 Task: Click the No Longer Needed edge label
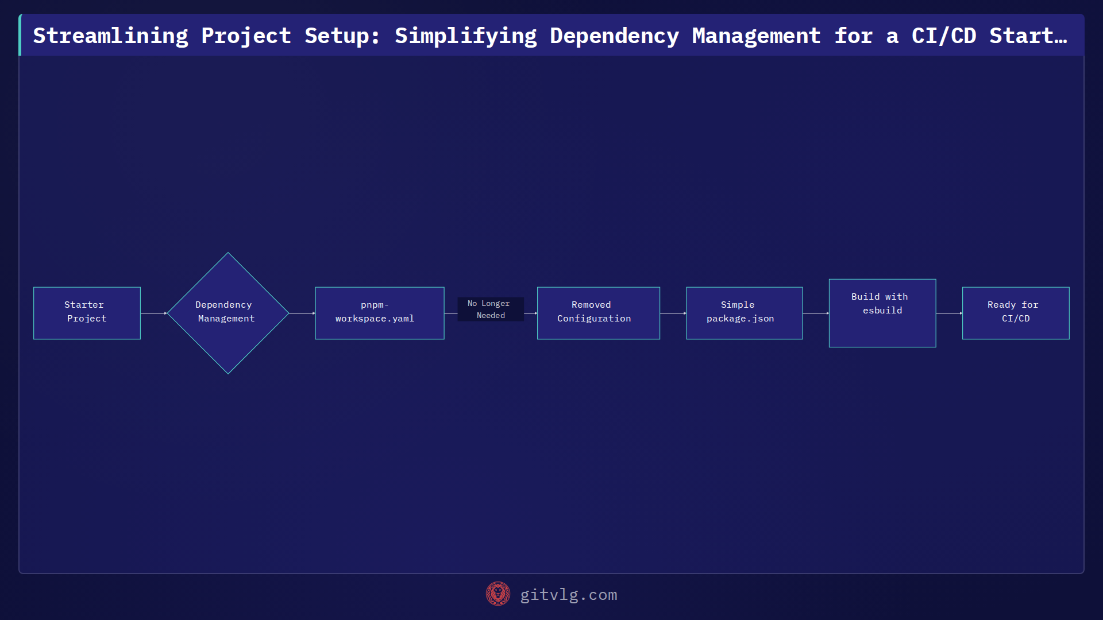(491, 309)
